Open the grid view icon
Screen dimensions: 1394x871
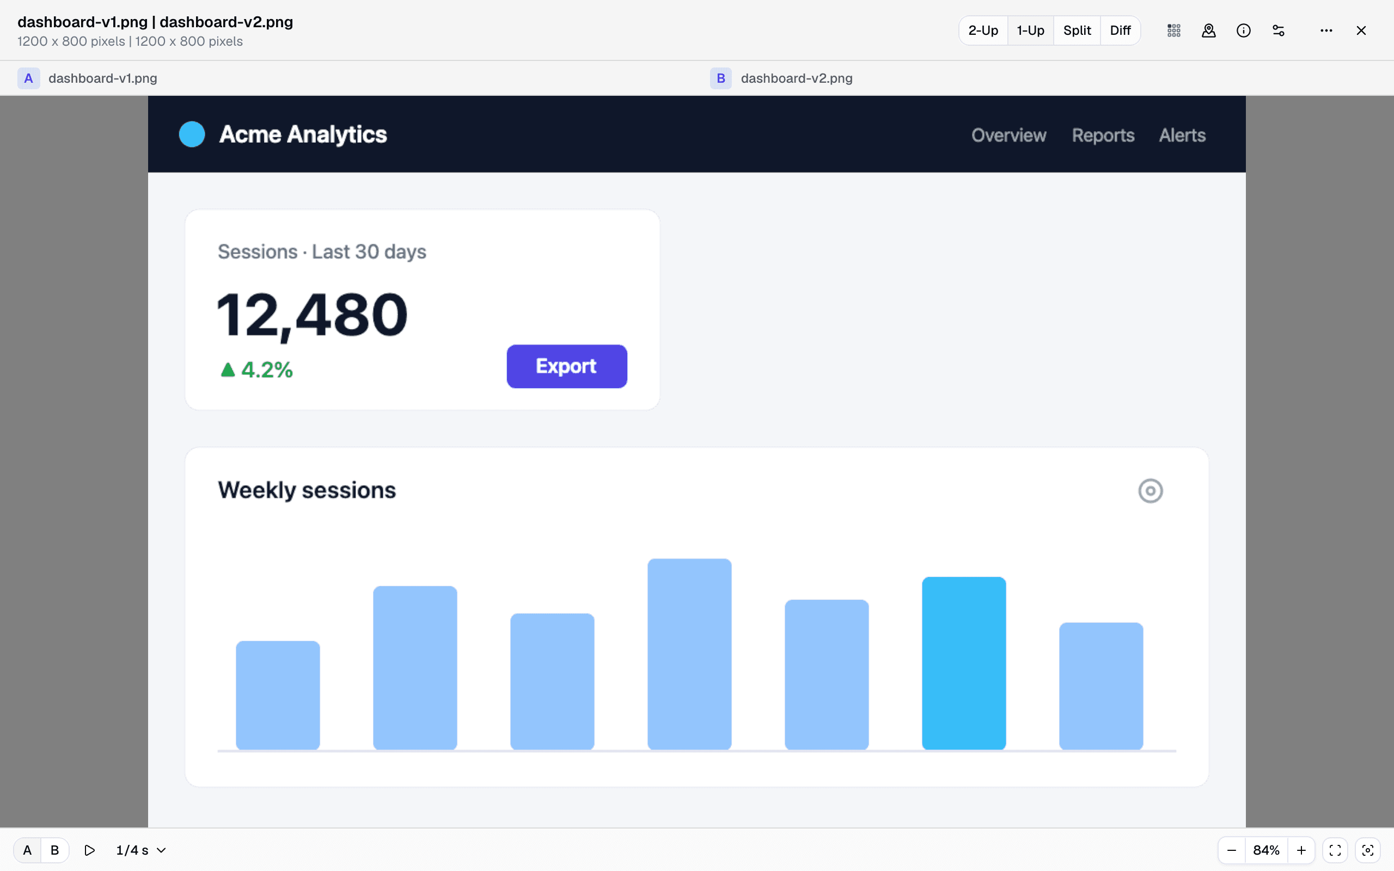(1173, 30)
